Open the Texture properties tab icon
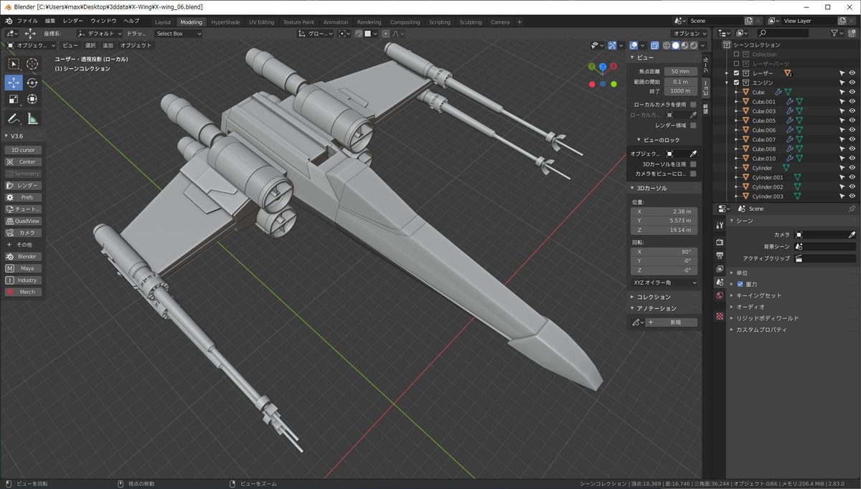The height and width of the screenshot is (489, 861). pos(720,315)
